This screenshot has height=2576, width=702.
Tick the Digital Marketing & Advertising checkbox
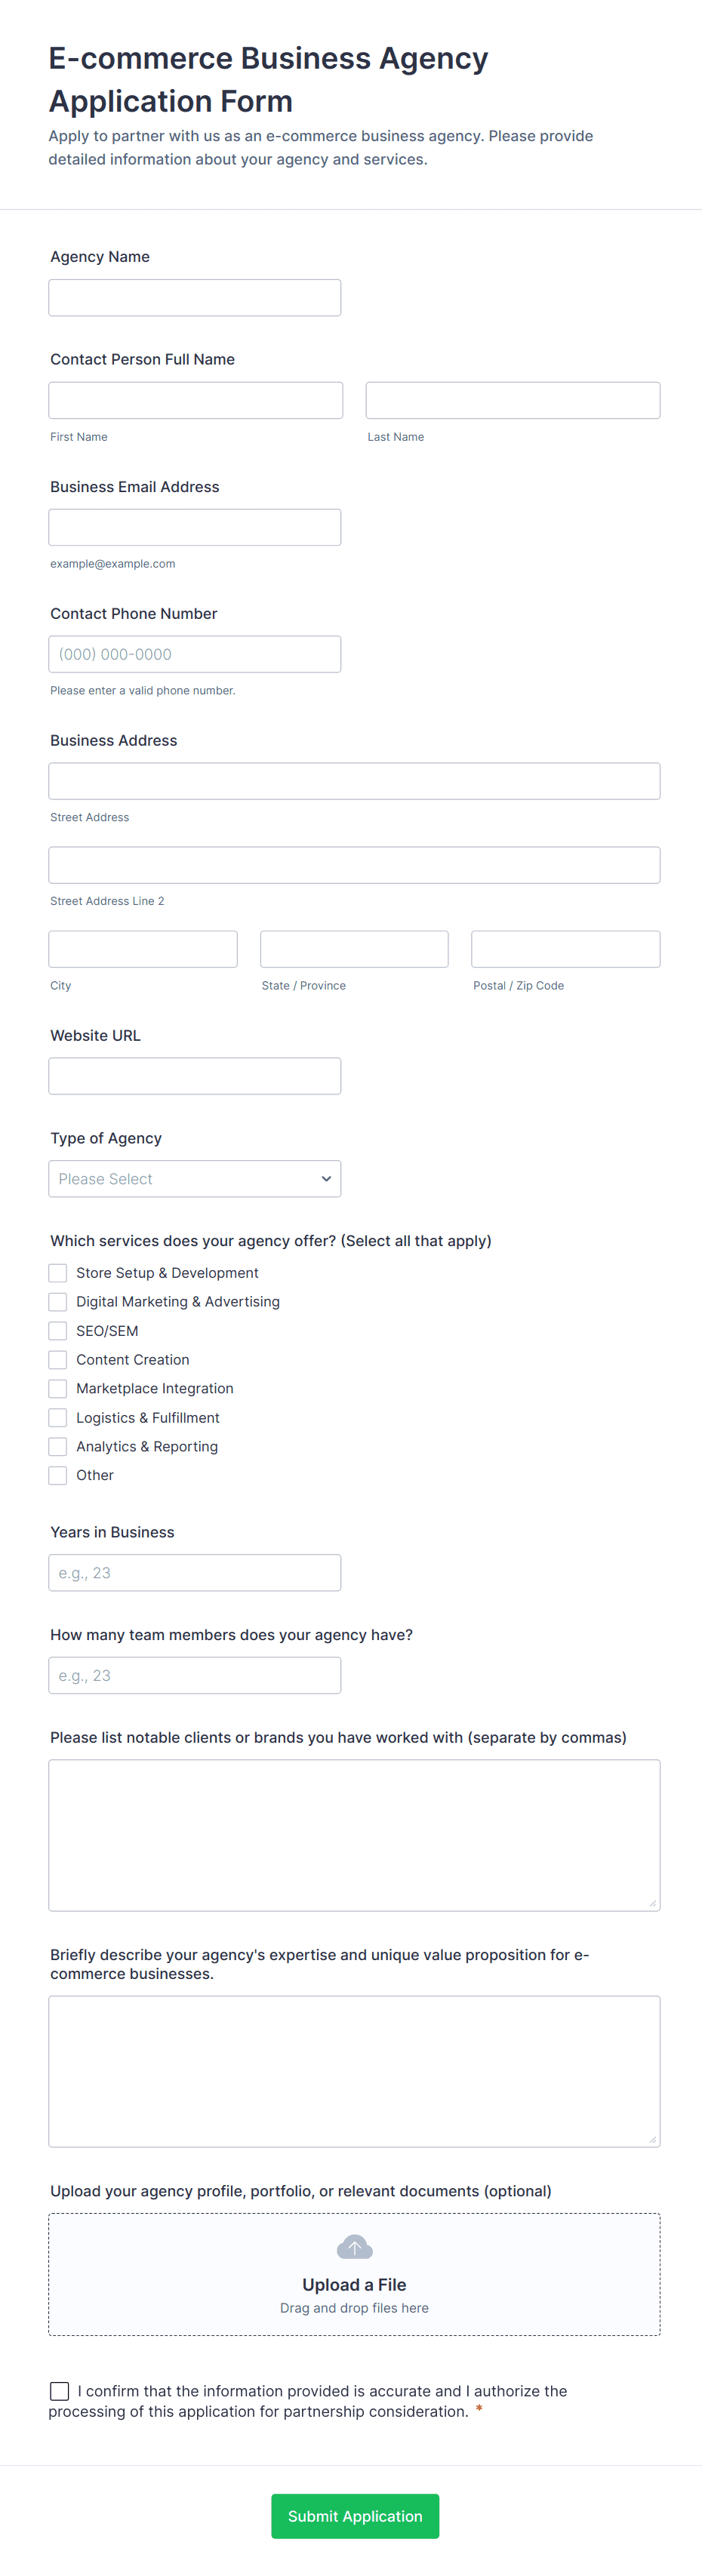(58, 1302)
